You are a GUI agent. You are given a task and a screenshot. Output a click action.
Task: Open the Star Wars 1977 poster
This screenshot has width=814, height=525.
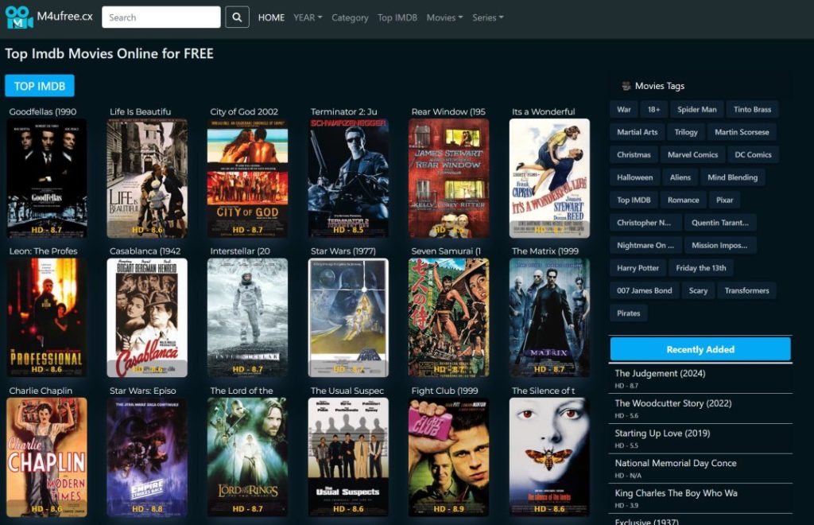[348, 317]
